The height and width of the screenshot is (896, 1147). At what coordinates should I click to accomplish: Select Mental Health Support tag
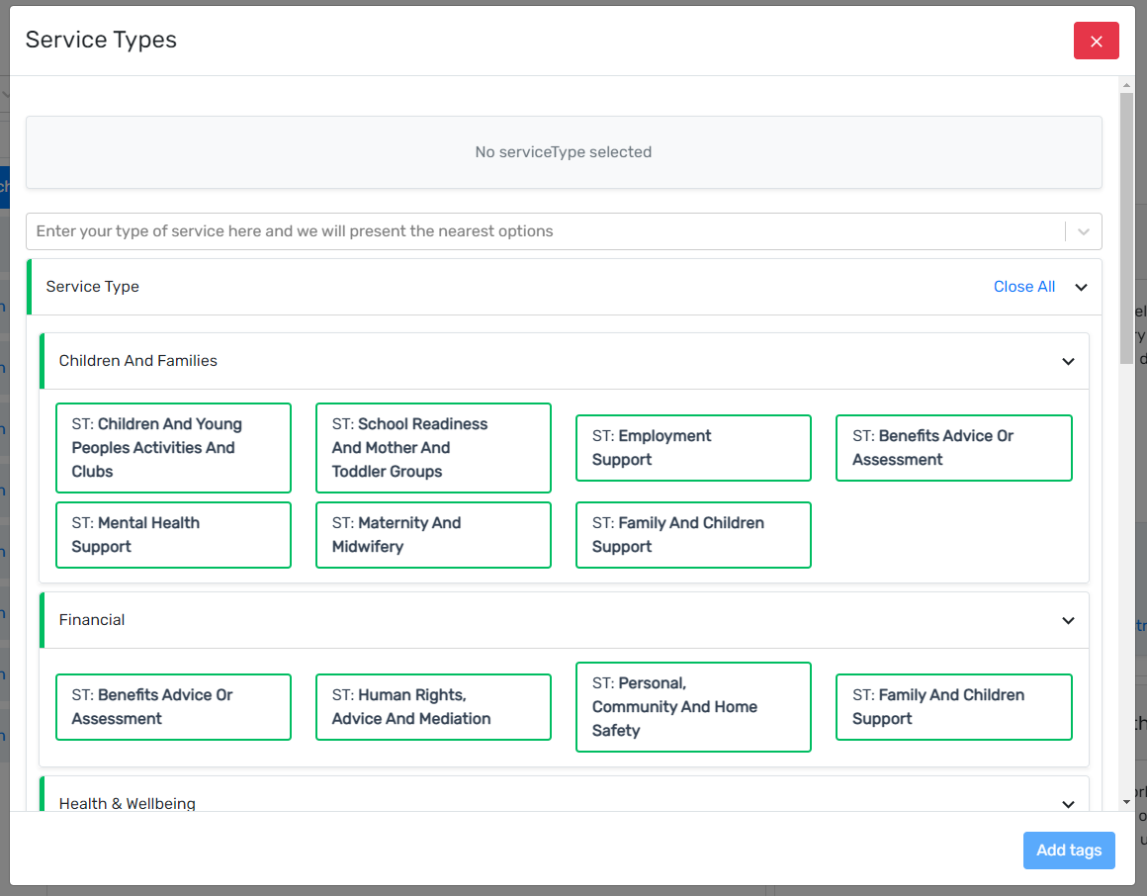click(173, 535)
